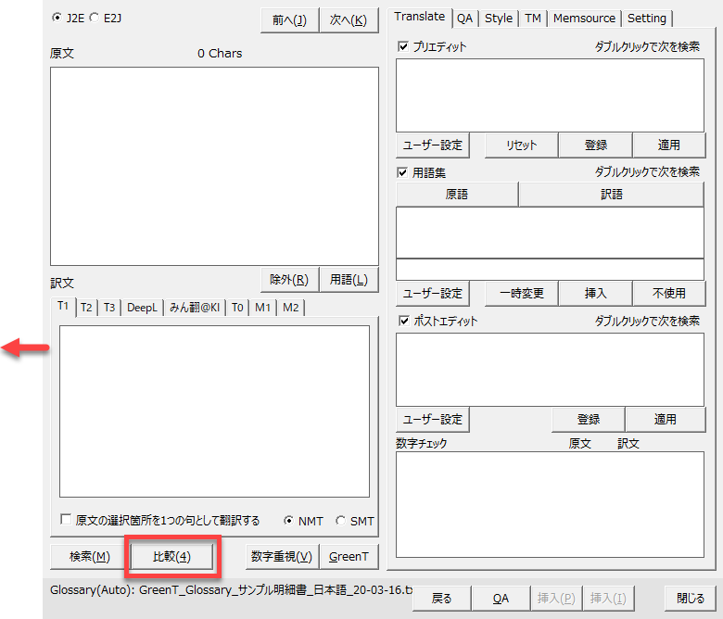Open the Memsource tab

click(x=584, y=18)
